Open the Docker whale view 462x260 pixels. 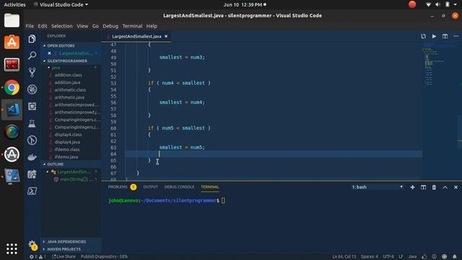point(32,157)
